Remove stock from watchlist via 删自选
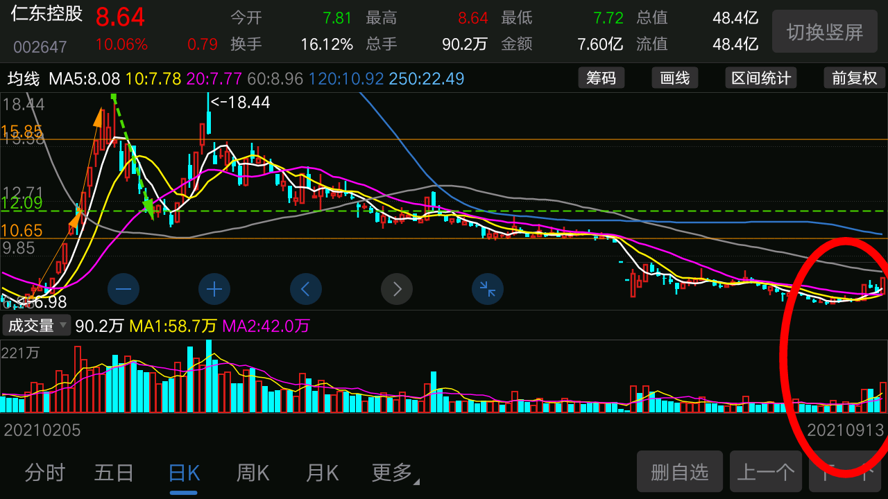Screen dimensions: 888x499 679,471
